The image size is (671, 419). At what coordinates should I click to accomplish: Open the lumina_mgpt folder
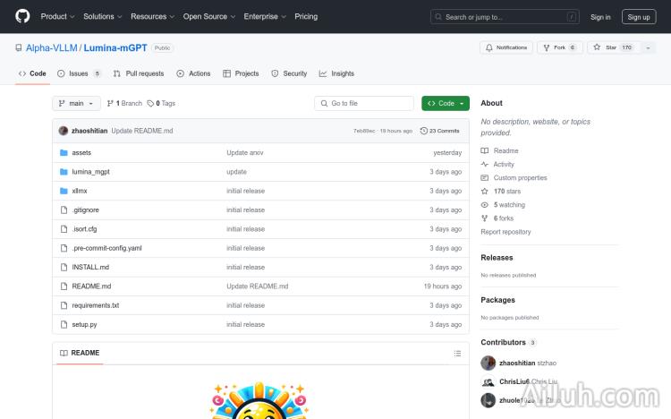tap(90, 172)
